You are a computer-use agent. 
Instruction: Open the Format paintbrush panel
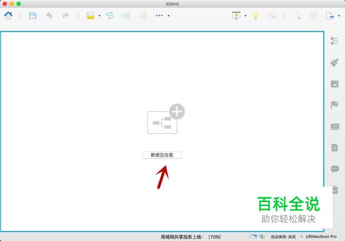[x=335, y=63]
